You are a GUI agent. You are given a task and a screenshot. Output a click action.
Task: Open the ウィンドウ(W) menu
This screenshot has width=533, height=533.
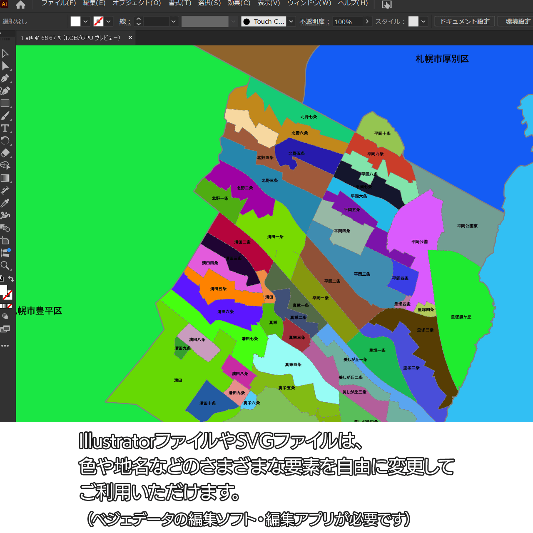(309, 3)
